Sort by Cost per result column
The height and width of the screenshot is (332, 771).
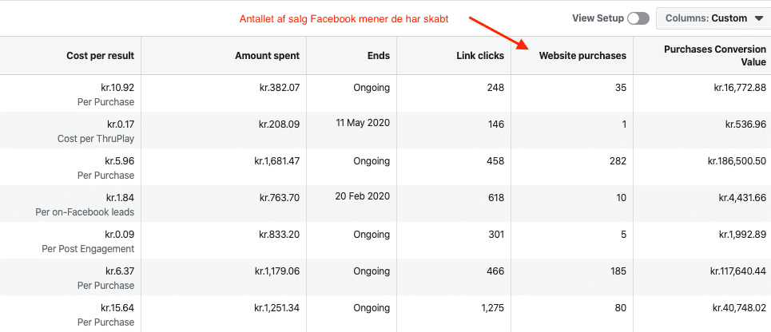101,56
